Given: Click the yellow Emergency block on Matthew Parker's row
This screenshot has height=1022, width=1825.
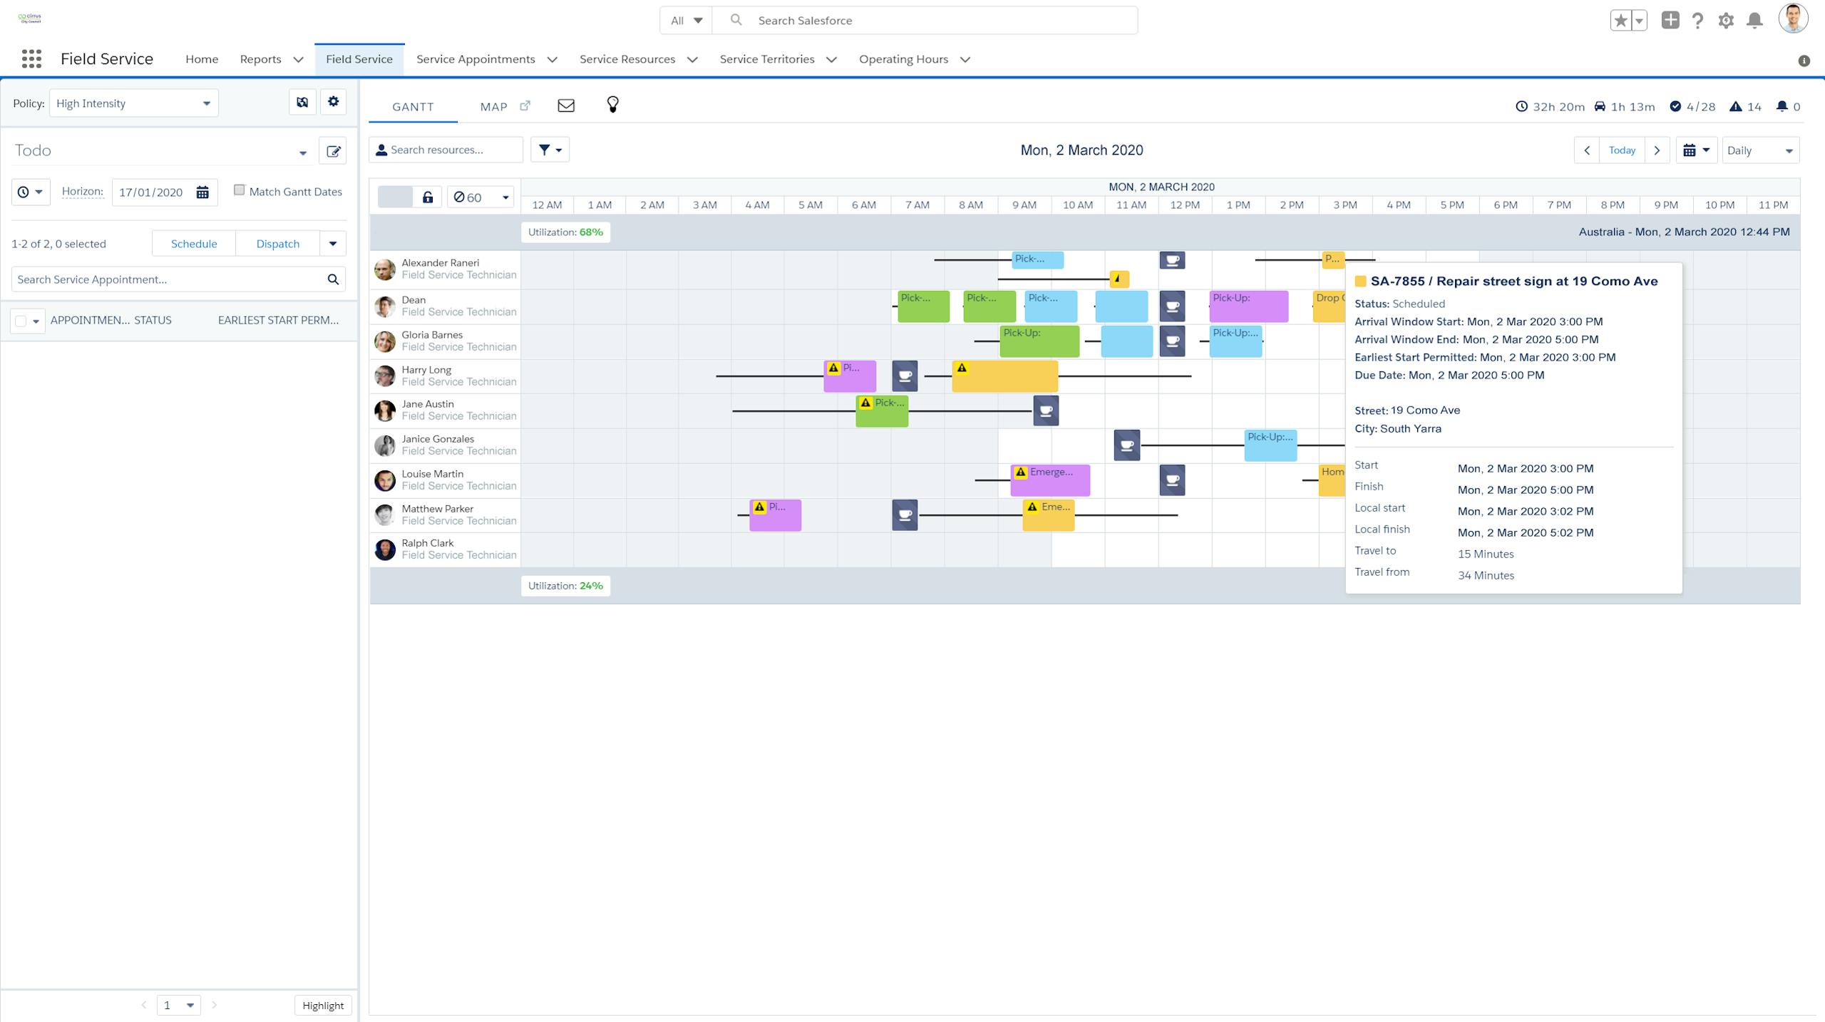Looking at the screenshot, I should point(1048,517).
